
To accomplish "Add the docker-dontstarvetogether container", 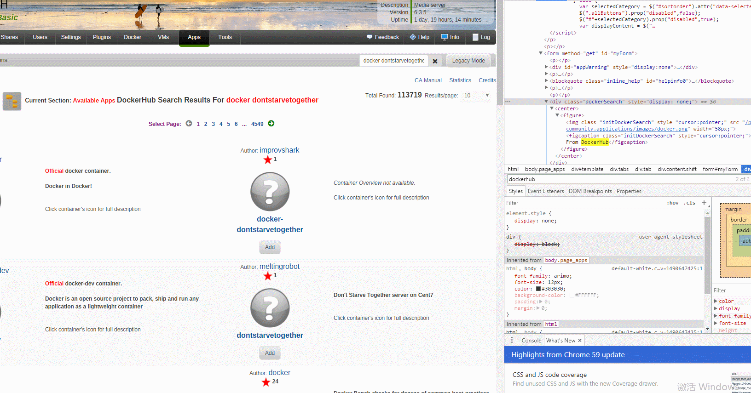I will tap(270, 247).
